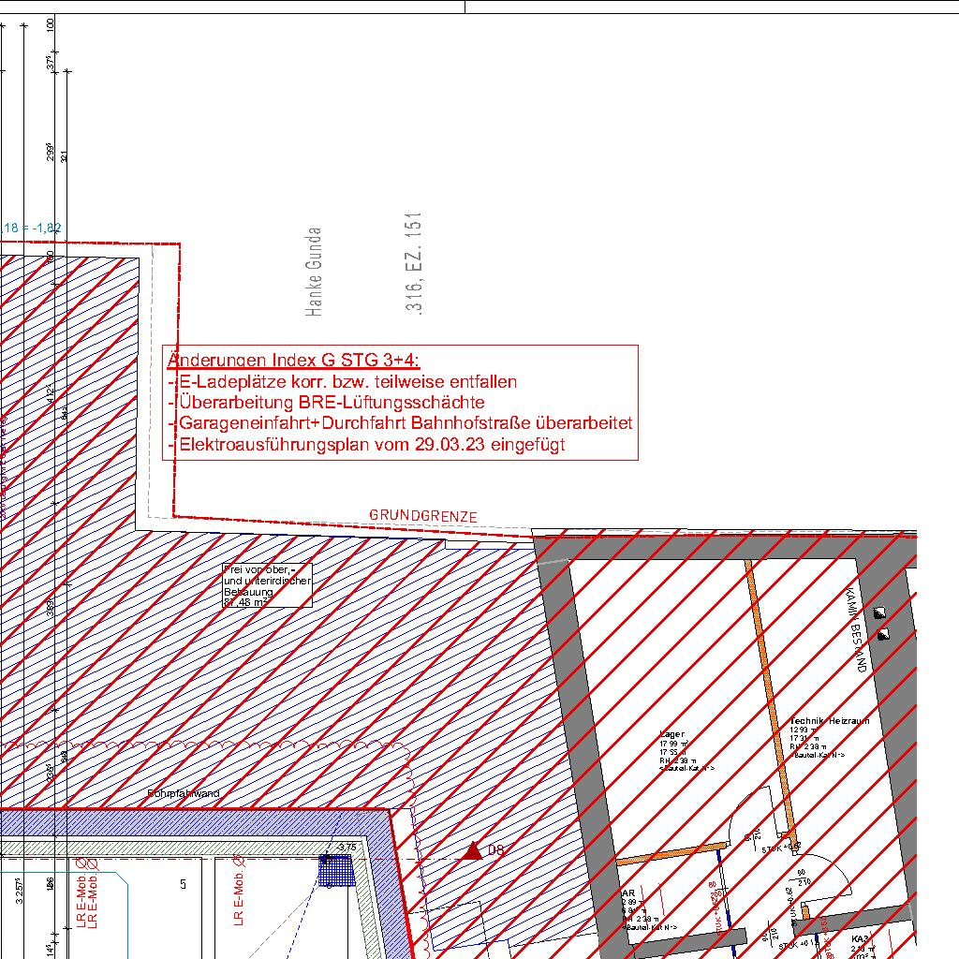Click the Änderungen Index G STG 3+4 heading
Viewport: 959px width, 959px height.
click(293, 361)
